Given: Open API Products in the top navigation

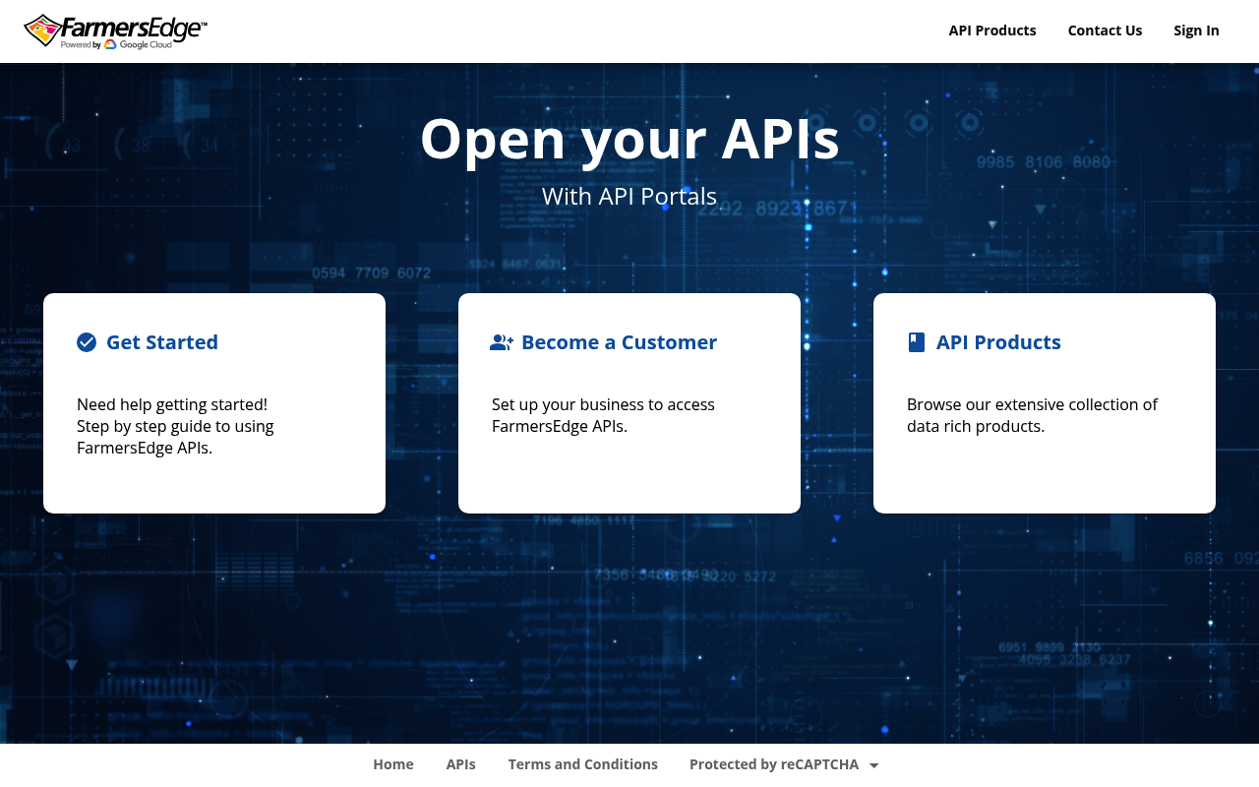Looking at the screenshot, I should 992,30.
